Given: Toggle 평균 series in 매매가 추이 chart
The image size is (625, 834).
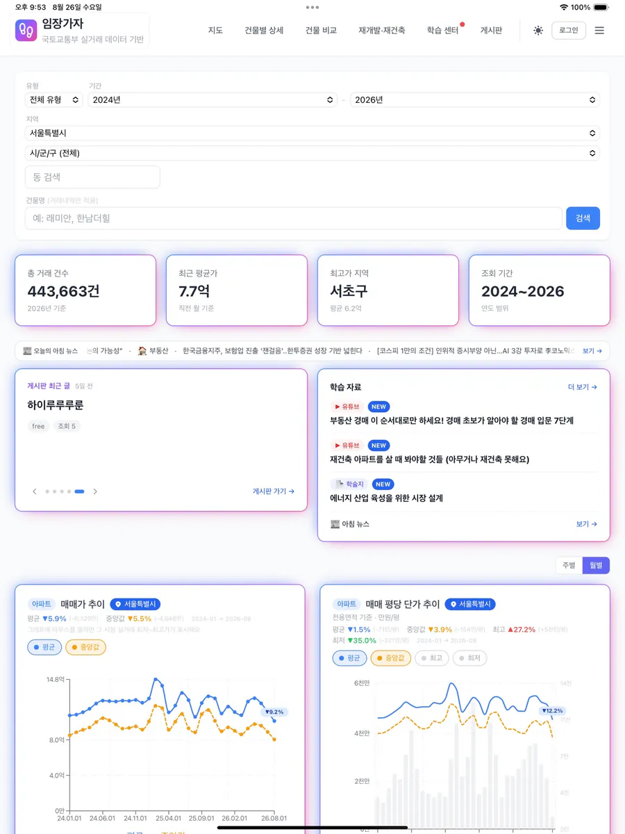Looking at the screenshot, I should (x=44, y=648).
